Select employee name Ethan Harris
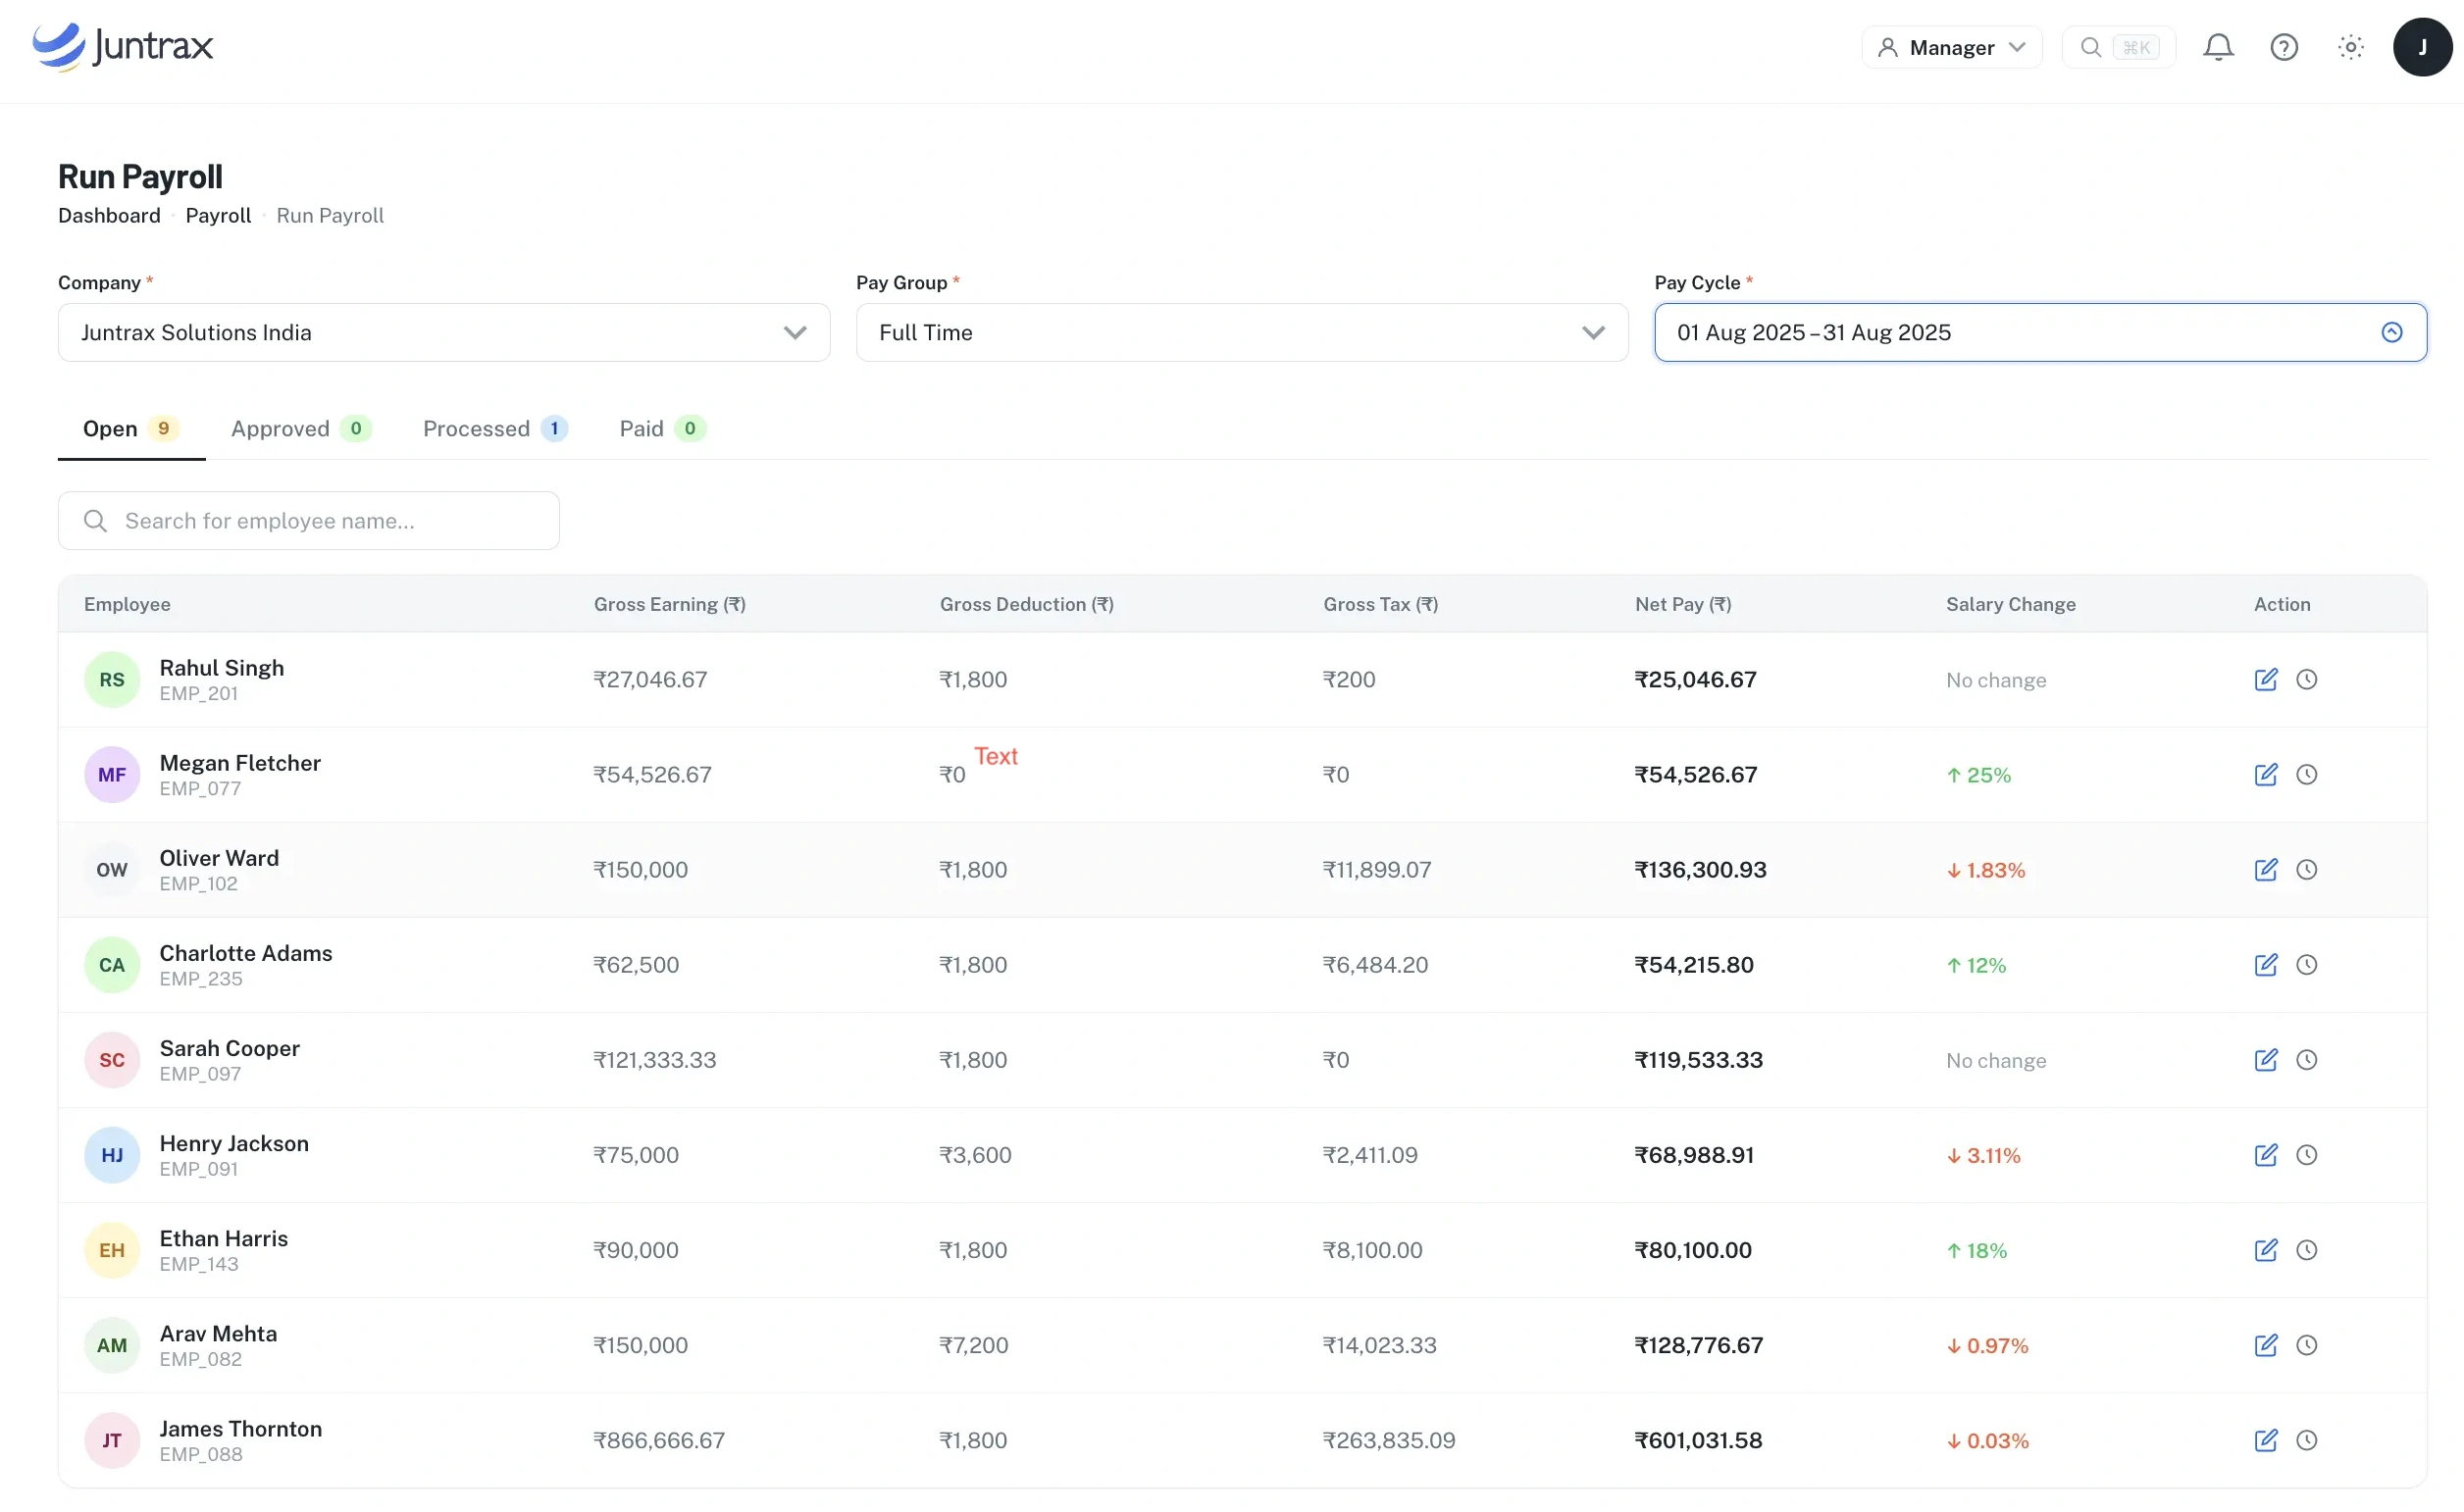 tap(224, 1238)
